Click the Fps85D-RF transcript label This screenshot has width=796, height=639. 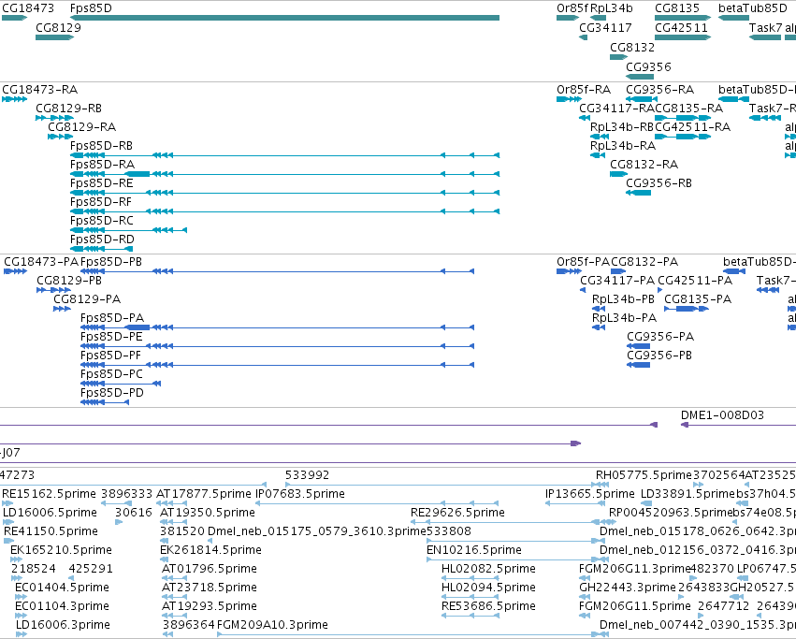[101, 202]
